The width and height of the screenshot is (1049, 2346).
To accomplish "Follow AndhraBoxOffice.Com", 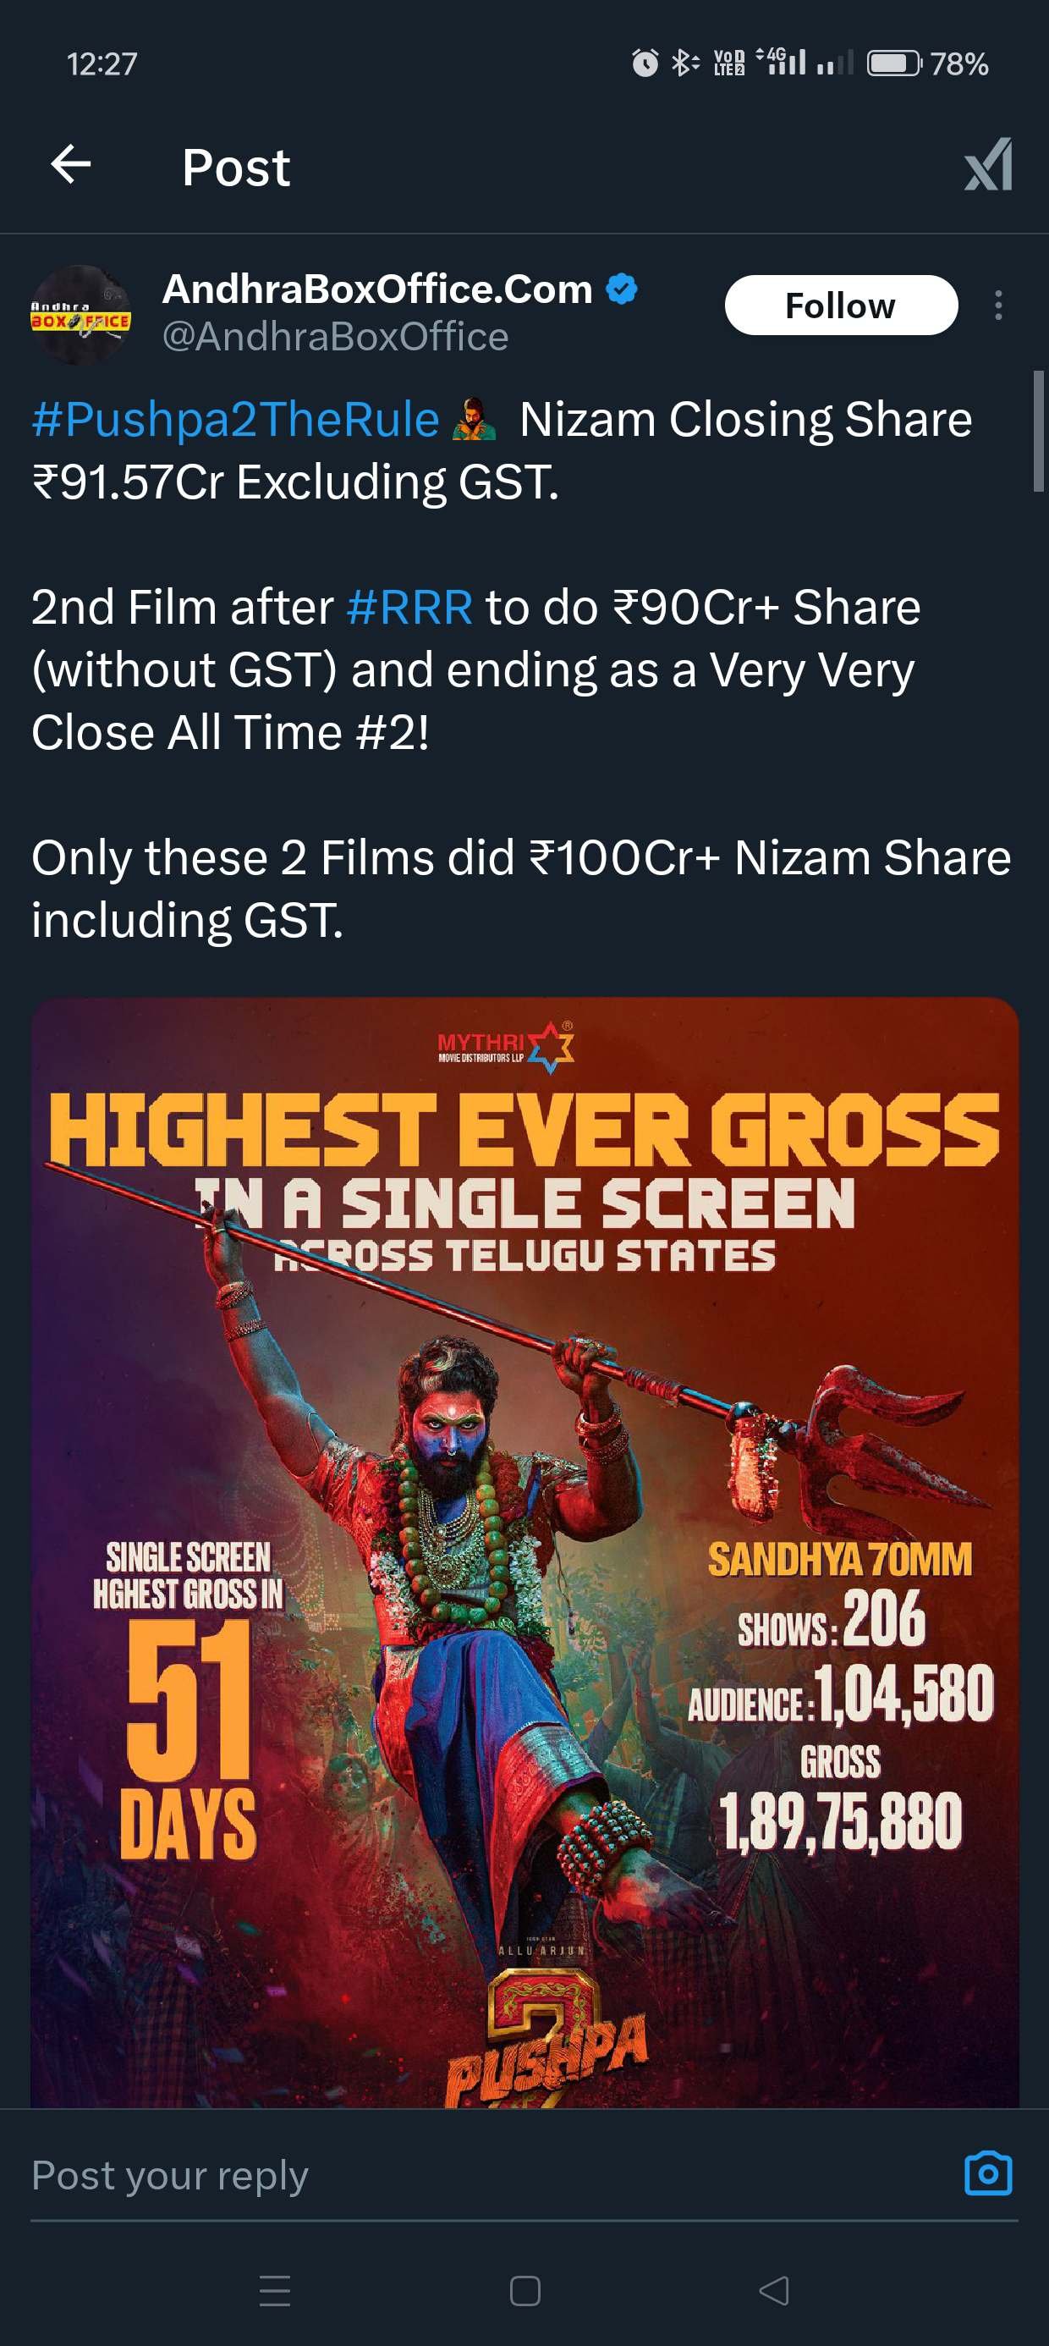I will 841,305.
